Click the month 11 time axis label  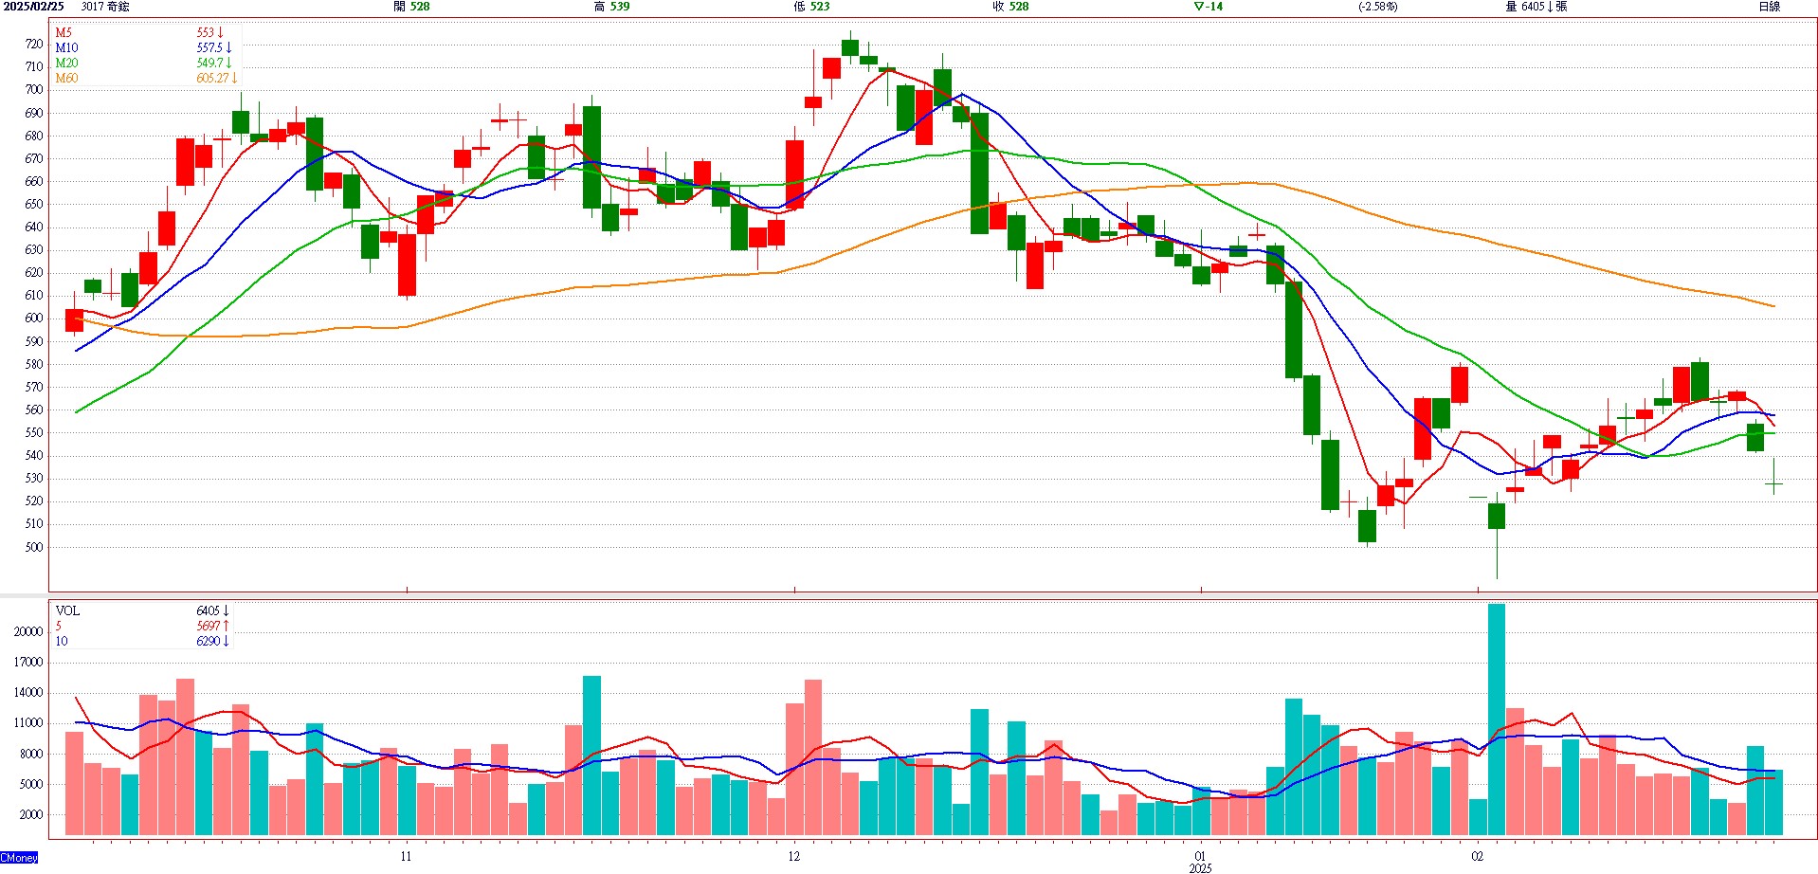(406, 856)
